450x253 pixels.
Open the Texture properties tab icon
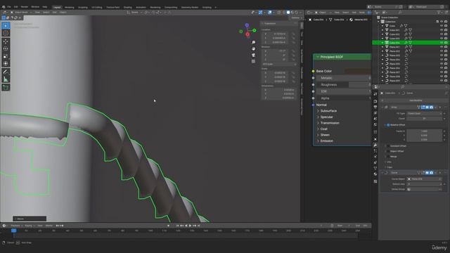[375, 181]
